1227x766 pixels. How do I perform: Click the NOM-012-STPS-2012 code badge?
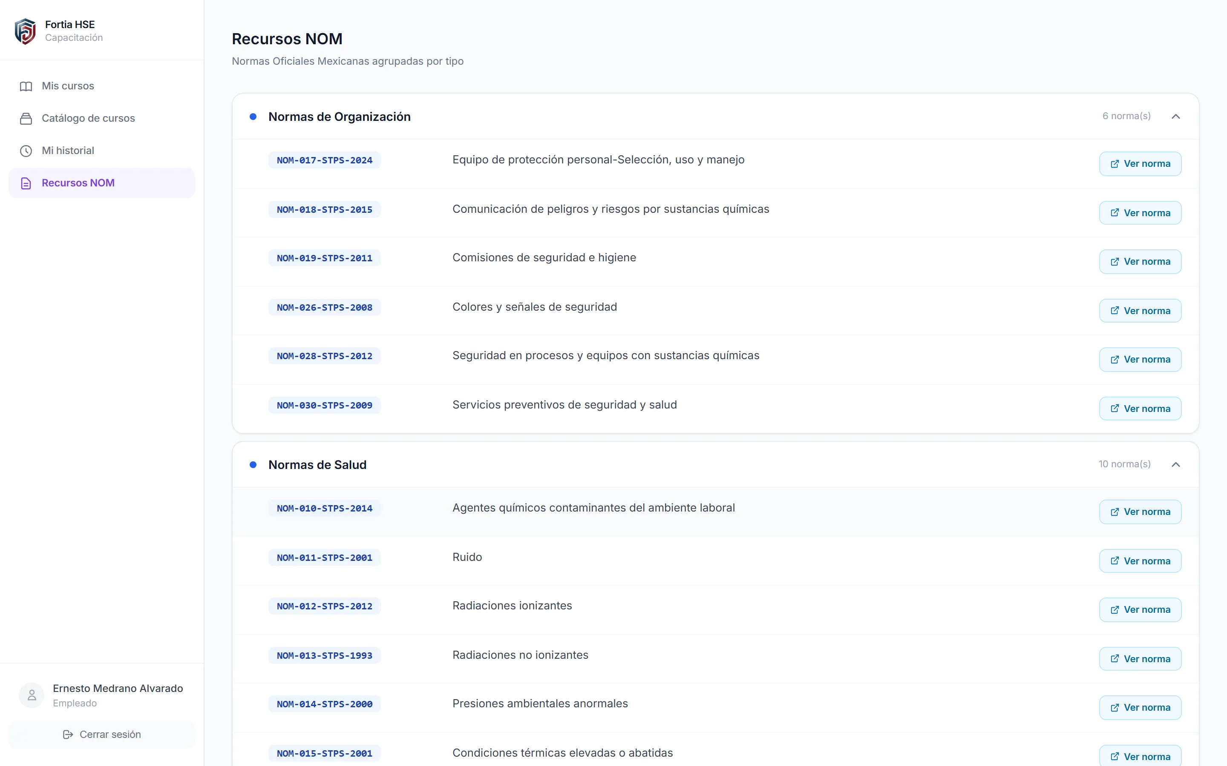(325, 606)
